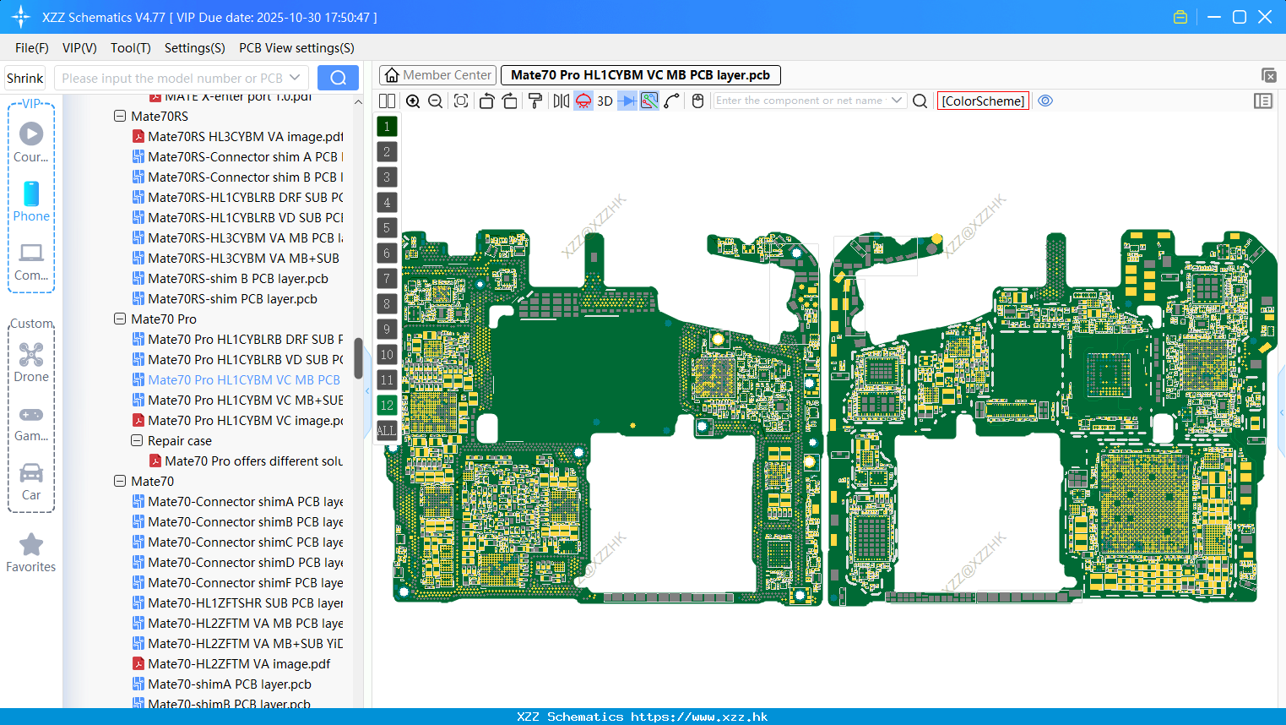Click the fit-to-screen icon
Viewport: 1286px width, 725px height.
(461, 101)
